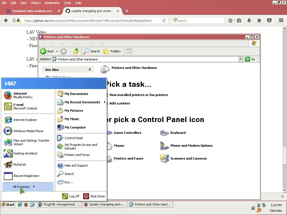Open Firefox Bookmarks menu
The image size is (287, 215).
point(52,3)
